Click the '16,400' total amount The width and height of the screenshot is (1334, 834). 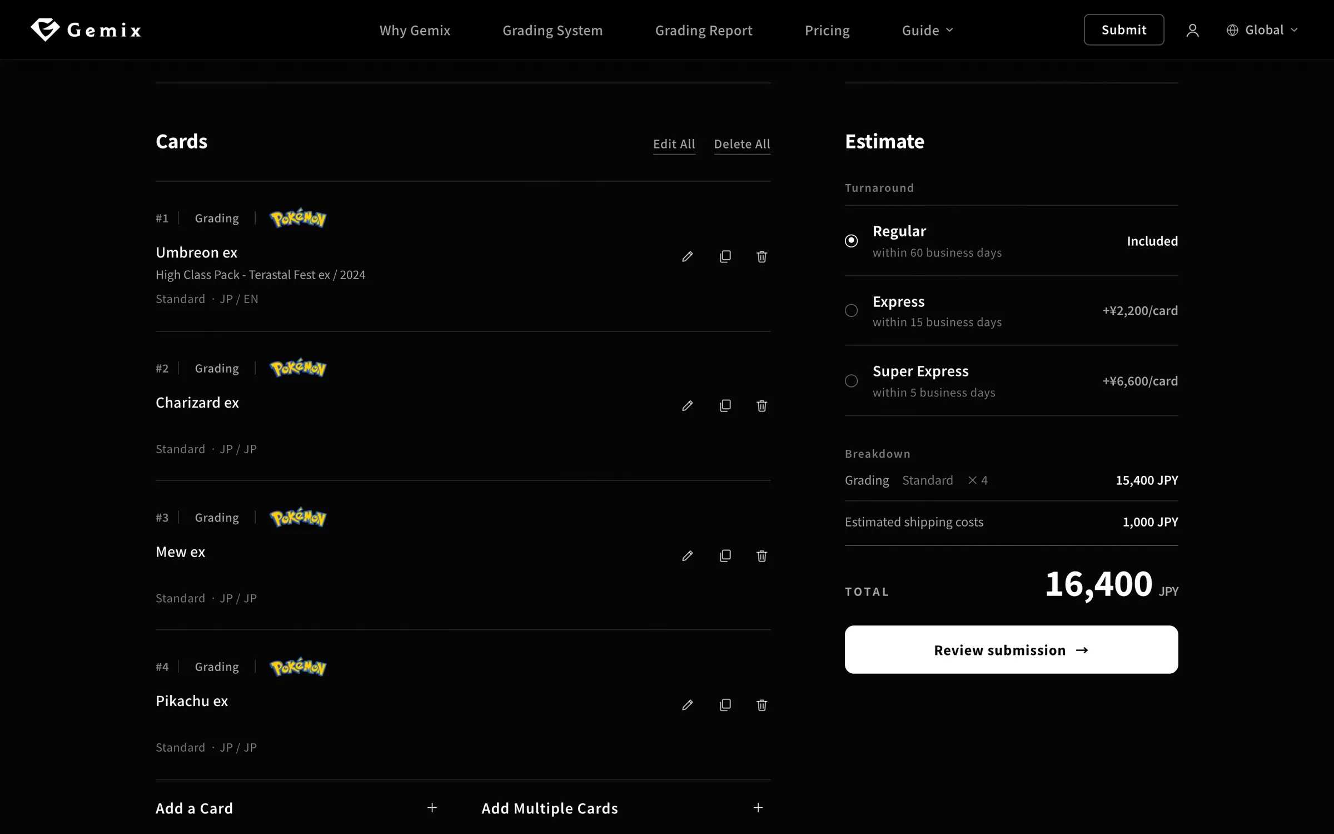pos(1098,584)
